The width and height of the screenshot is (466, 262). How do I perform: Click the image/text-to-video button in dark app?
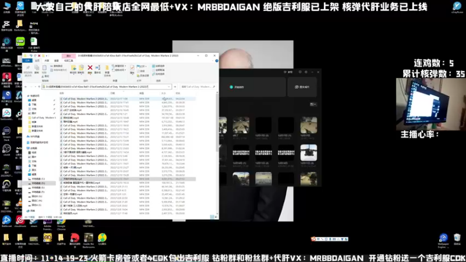point(302,87)
